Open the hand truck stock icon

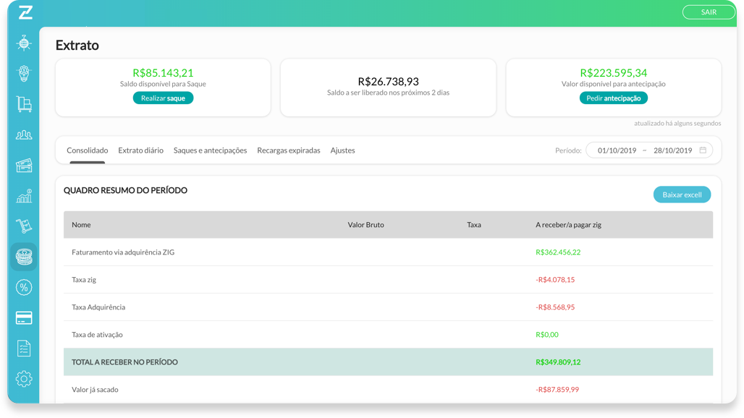click(x=24, y=226)
